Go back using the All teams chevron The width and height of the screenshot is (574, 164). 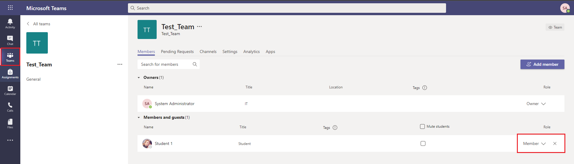tap(28, 24)
